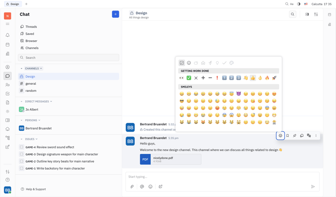The height and width of the screenshot is (197, 336).
Task: React with the thumbs up emoji
Action: (253, 78)
